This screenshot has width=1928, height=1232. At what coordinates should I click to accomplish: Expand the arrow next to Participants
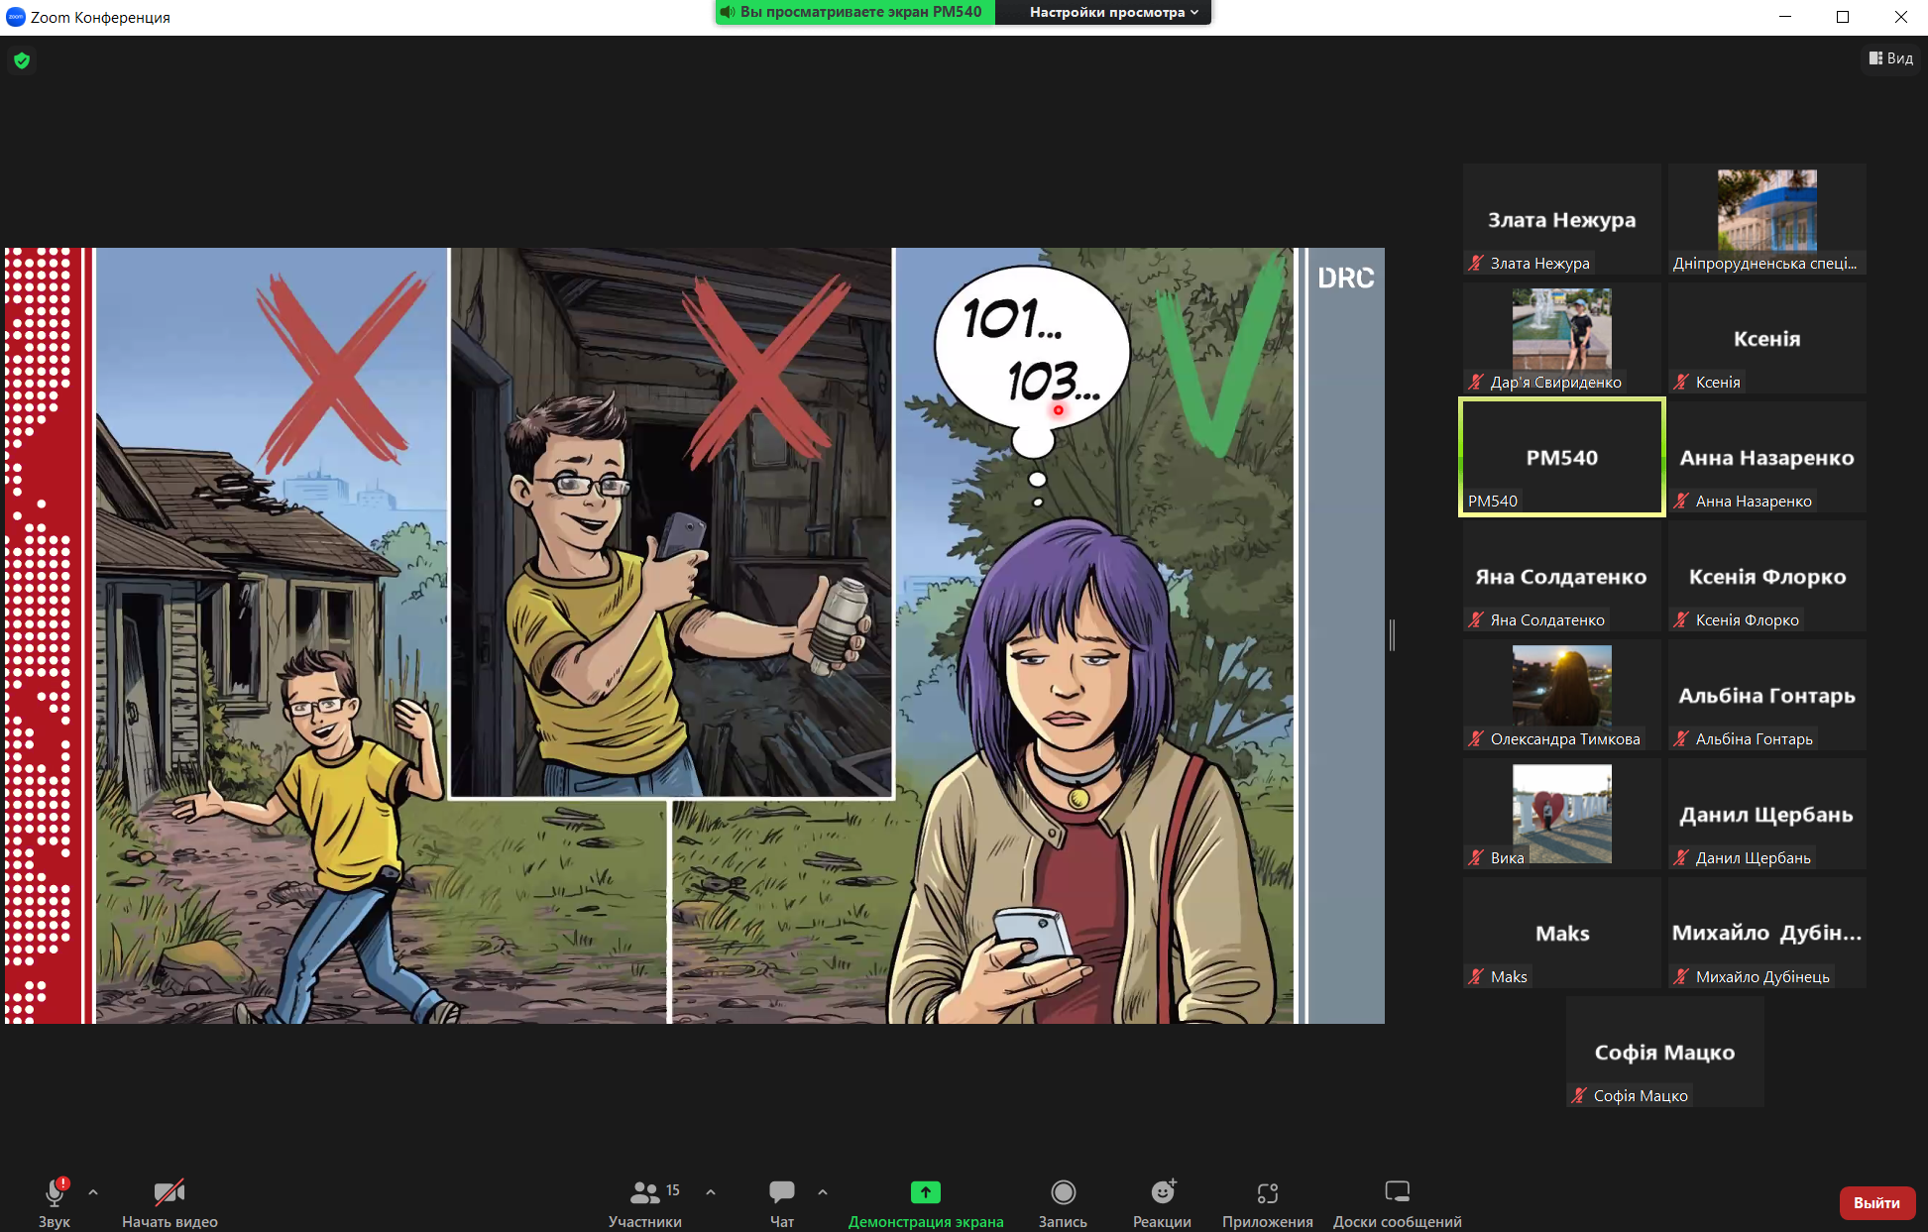[711, 1192]
